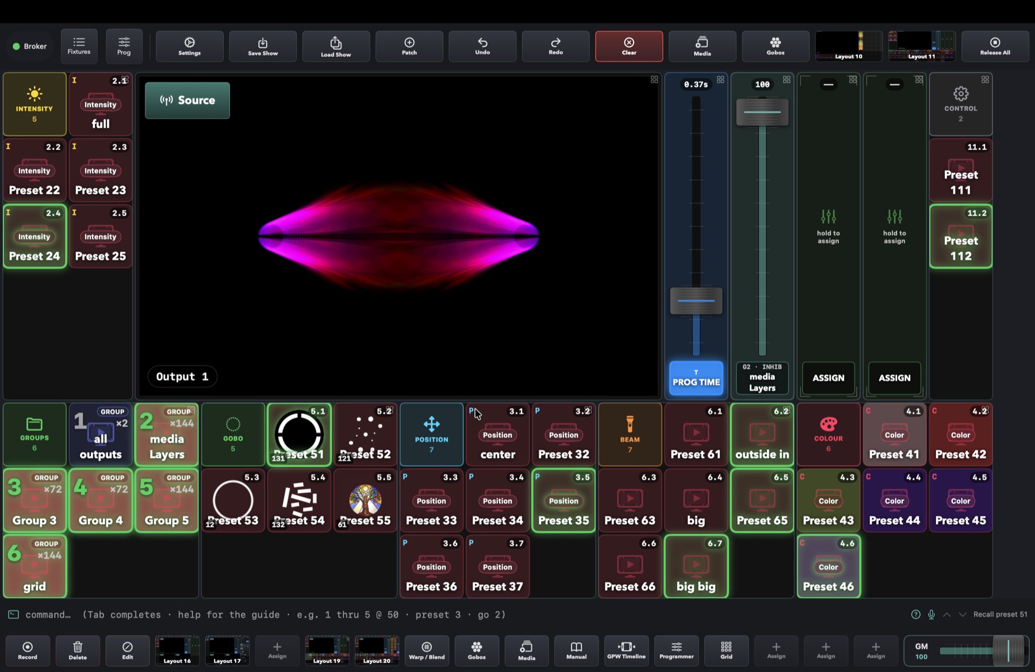The width and height of the screenshot is (1035, 672).
Task: Toggle the big big beam preset
Action: click(696, 566)
